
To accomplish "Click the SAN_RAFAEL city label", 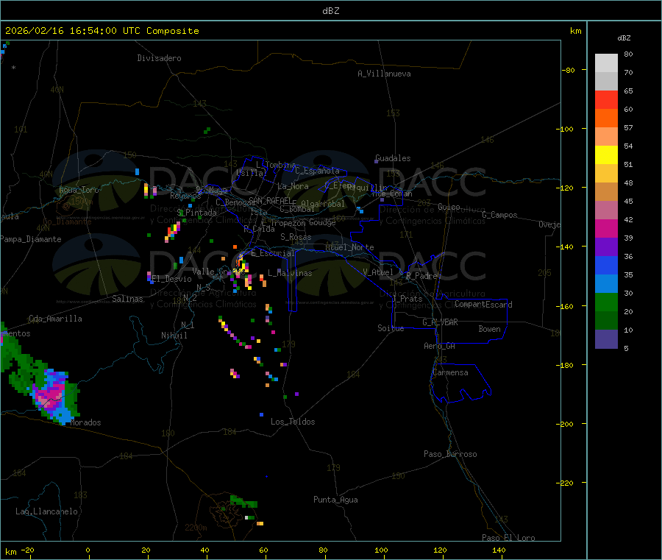I will (x=270, y=200).
